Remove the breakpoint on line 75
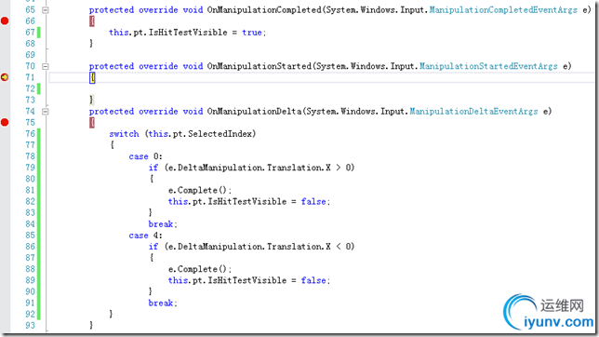 (x=5, y=122)
